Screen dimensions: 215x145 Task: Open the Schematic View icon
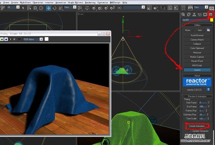pos(176,8)
